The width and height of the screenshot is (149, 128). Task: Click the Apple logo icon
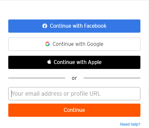[49, 62]
